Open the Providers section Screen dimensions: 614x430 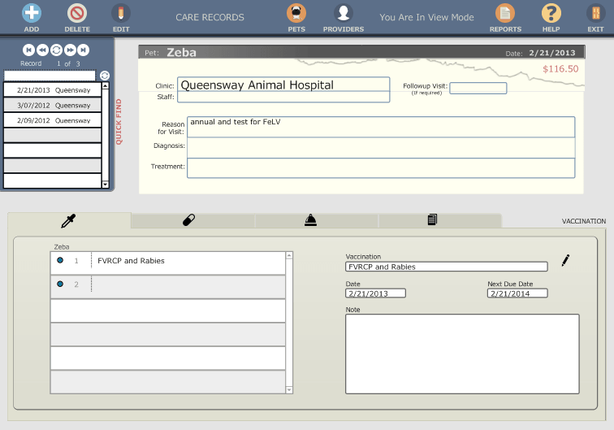[344, 13]
